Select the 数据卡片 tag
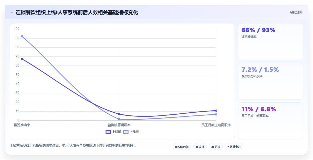The height and width of the screenshot is (160, 313). [x=234, y=147]
